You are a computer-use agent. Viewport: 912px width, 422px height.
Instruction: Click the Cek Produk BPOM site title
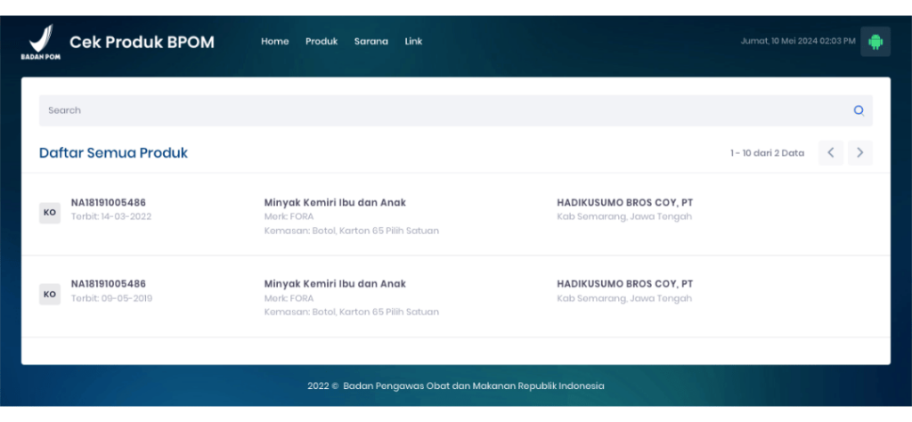tap(142, 42)
